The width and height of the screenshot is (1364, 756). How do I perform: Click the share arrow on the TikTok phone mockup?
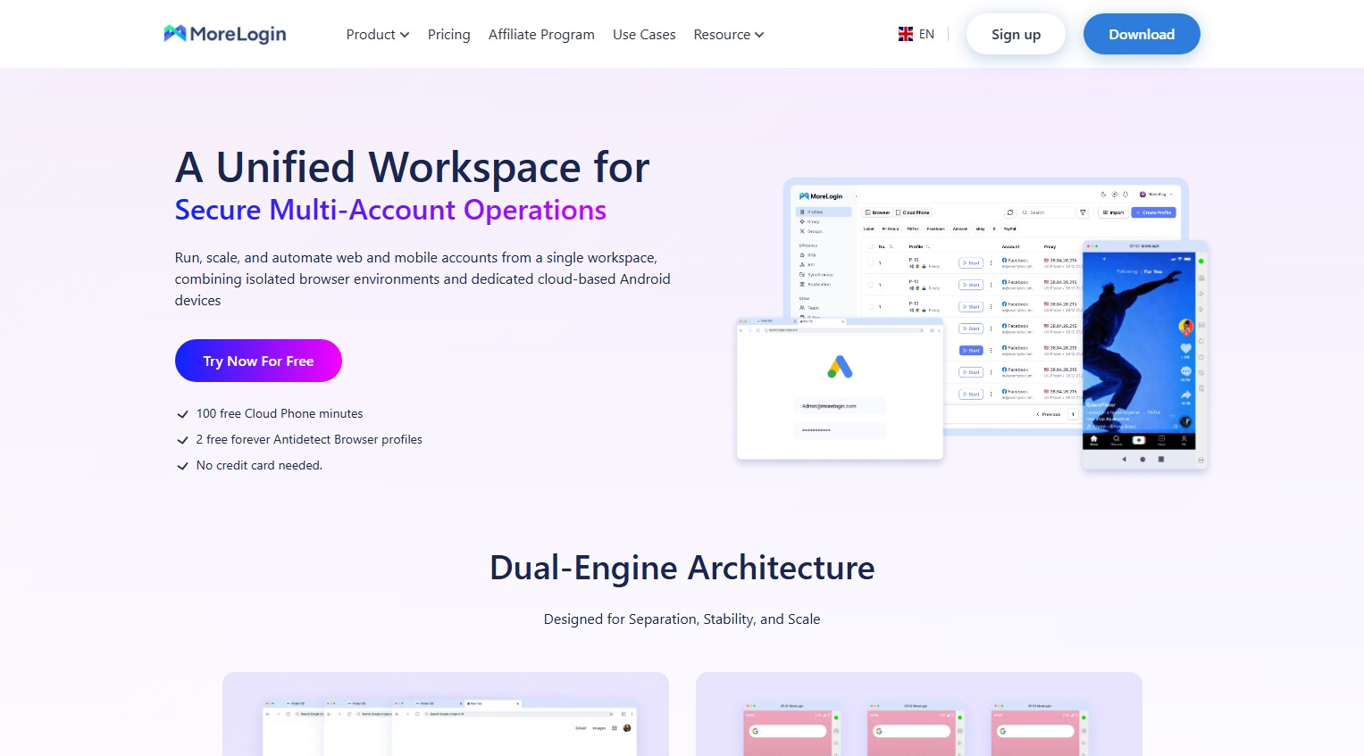point(1185,395)
